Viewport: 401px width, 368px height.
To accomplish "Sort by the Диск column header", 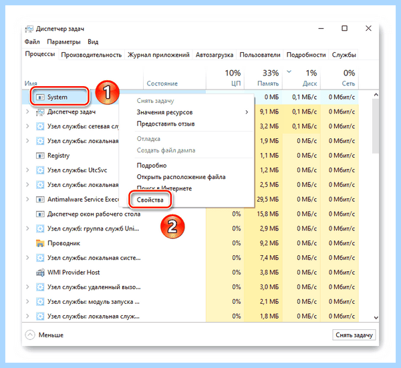I will pyautogui.click(x=301, y=78).
